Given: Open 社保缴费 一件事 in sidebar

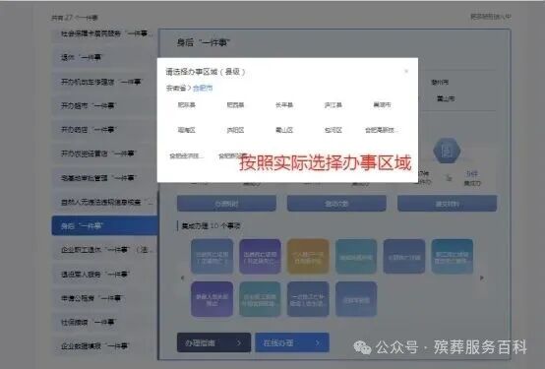Looking at the screenshot, I should coord(104,322).
